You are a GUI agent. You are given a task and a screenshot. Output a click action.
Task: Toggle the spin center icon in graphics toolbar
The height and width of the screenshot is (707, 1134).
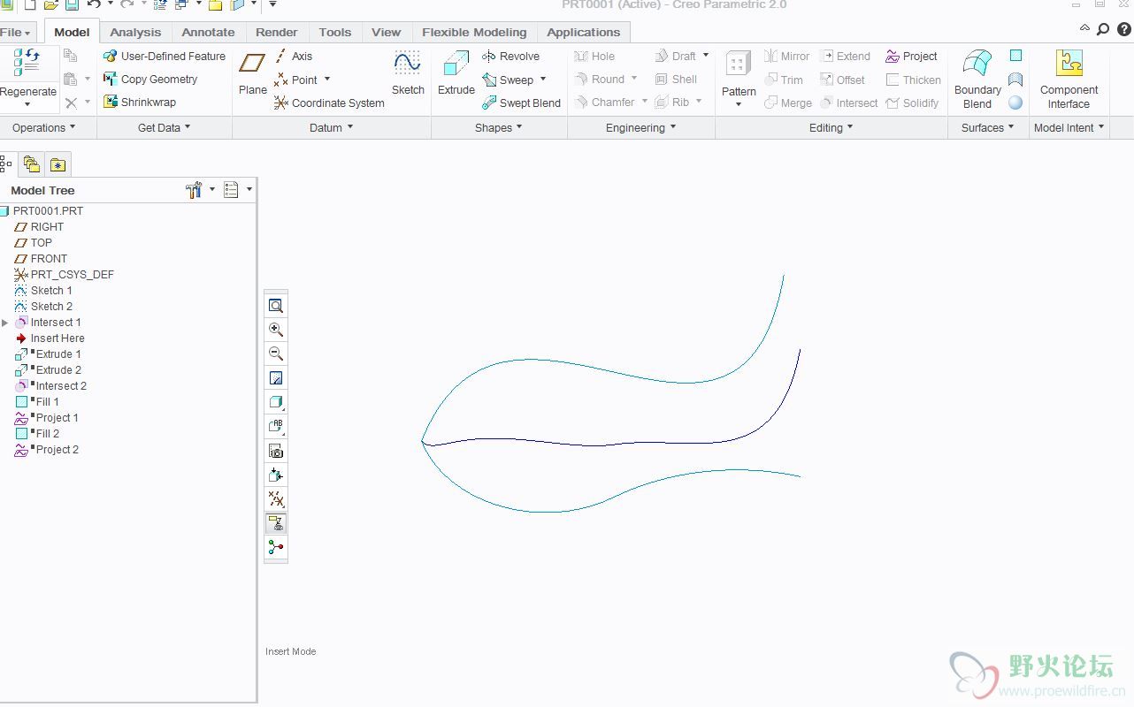[276, 548]
